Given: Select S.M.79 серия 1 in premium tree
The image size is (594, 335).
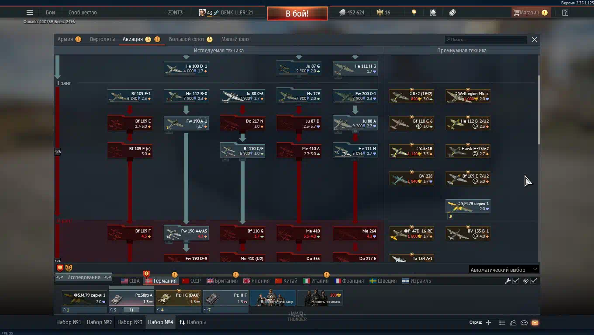Looking at the screenshot, I should [468, 206].
